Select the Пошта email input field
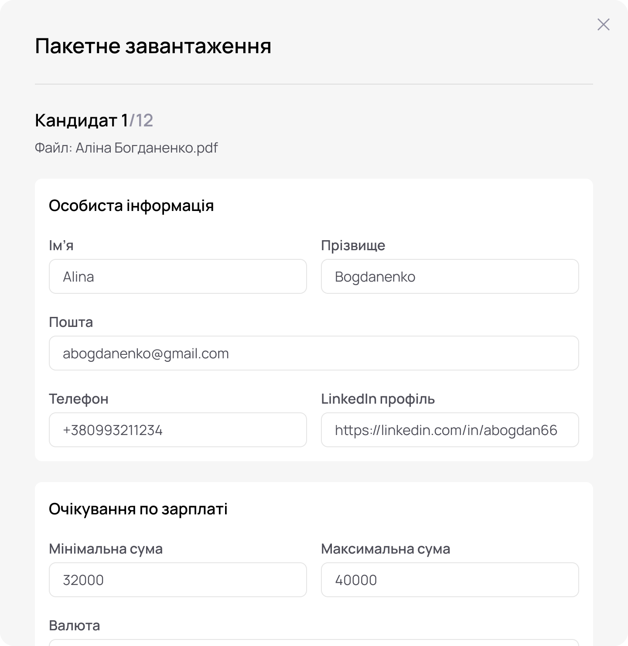628x646 pixels. pos(314,353)
